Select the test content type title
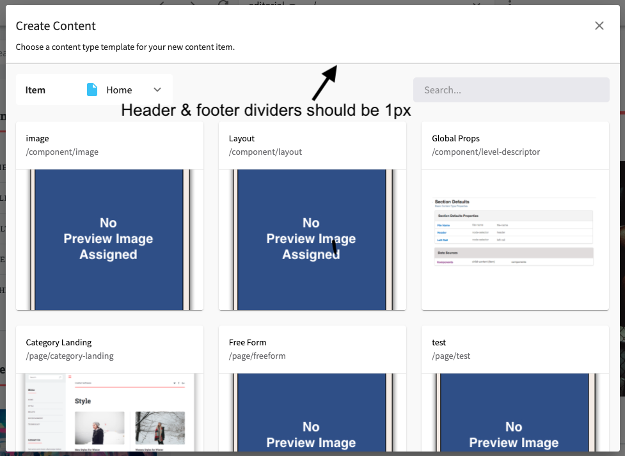 point(439,342)
